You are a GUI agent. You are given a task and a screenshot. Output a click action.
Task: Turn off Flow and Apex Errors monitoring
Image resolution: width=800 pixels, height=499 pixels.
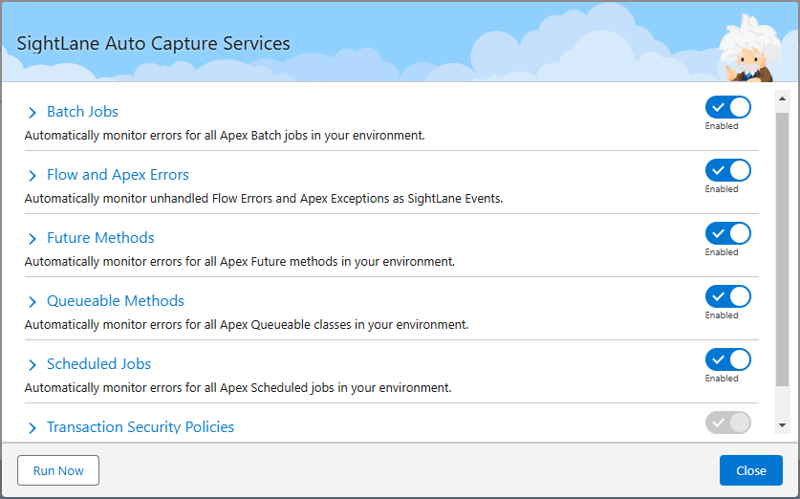pyautogui.click(x=727, y=170)
